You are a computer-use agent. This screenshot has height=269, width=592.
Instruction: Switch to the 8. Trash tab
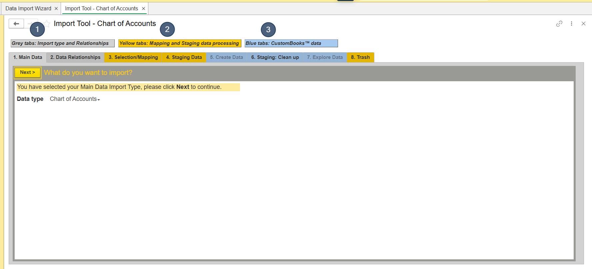click(360, 57)
